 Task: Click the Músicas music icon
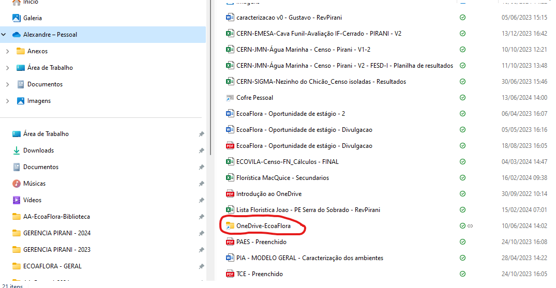tap(17, 184)
